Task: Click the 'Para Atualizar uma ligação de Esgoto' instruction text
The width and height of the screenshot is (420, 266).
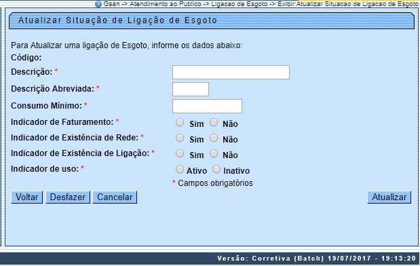Action: click(126, 45)
